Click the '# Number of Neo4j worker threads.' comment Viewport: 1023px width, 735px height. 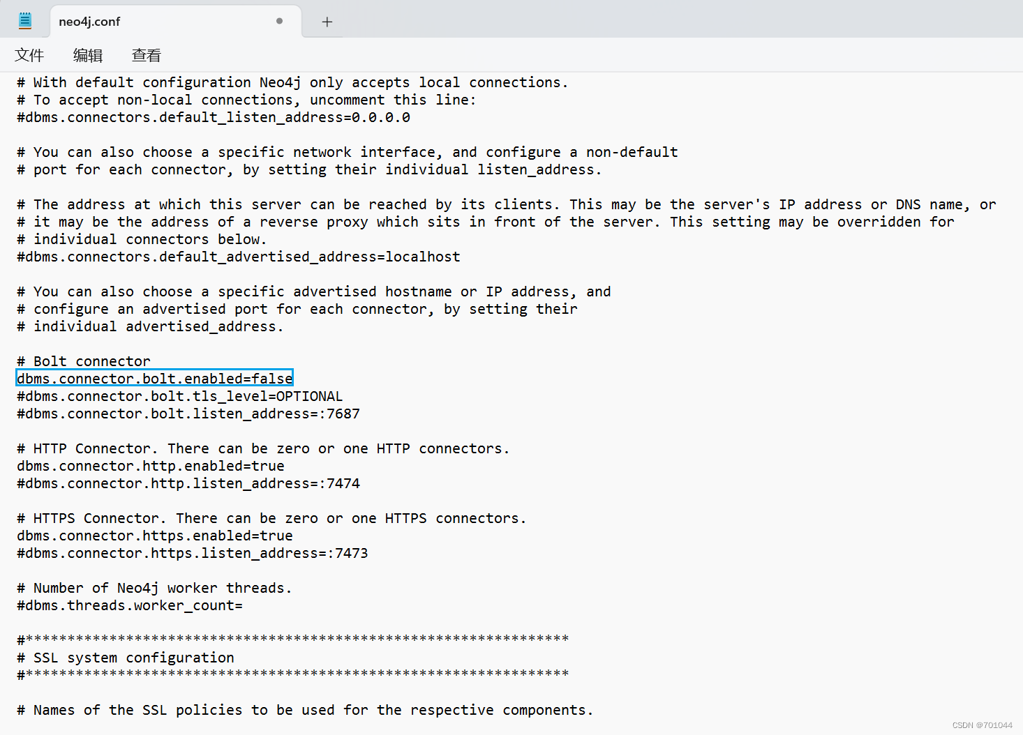(x=154, y=588)
